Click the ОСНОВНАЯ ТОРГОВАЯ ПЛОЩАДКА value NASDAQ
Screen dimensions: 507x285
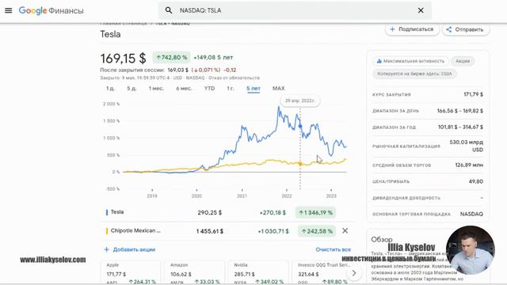(471, 214)
